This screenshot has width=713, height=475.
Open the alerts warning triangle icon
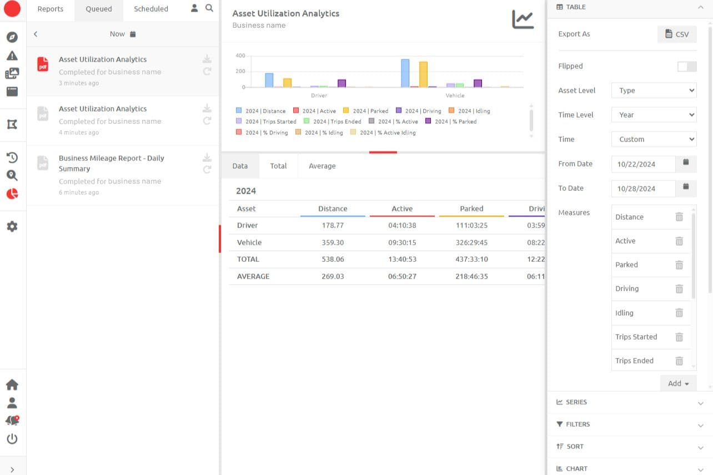coord(12,55)
